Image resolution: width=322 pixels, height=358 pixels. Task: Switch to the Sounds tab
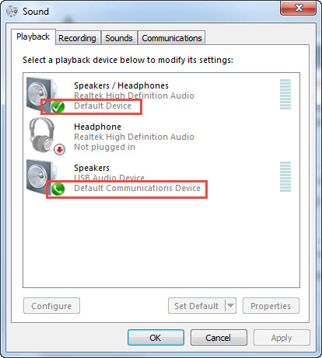[x=119, y=38]
